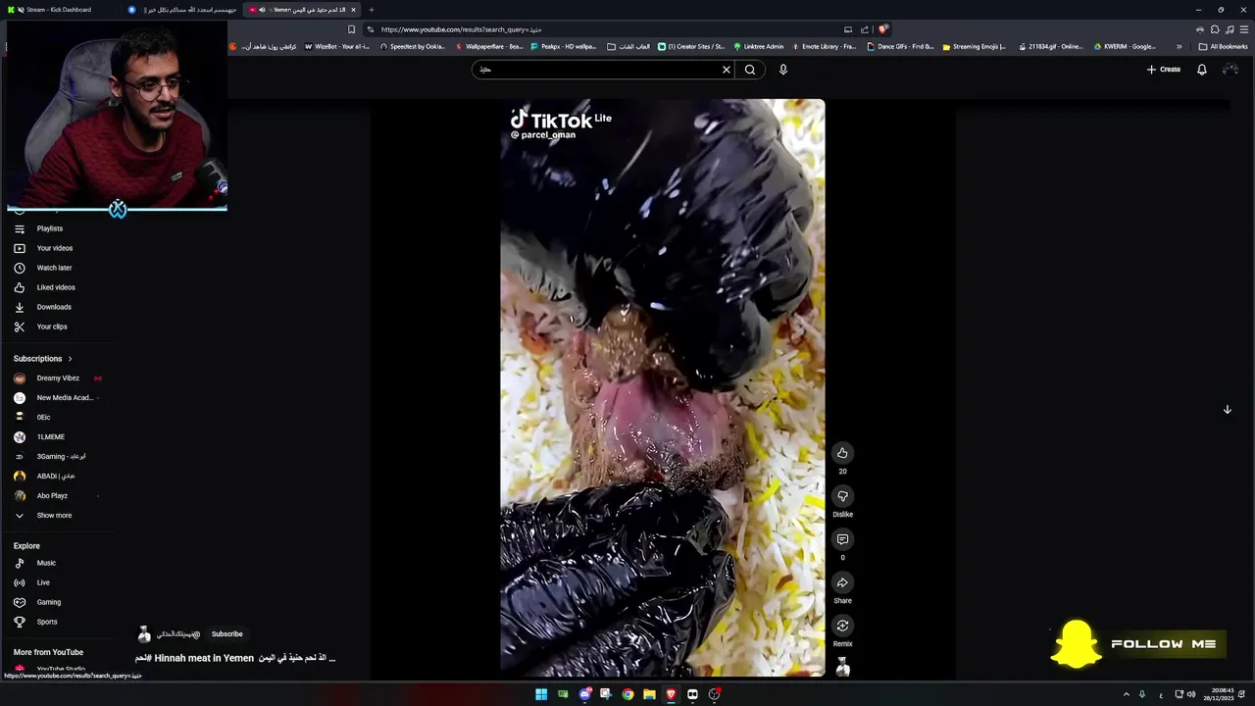
Task: Open the Dance GIFs bookmark
Action: 900,46
